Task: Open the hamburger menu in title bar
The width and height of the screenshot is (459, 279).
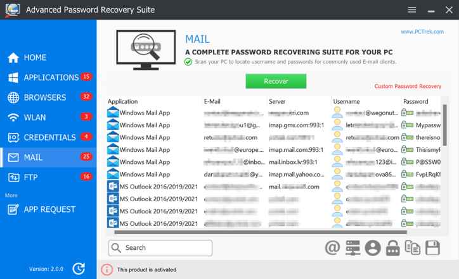Action: (411, 10)
